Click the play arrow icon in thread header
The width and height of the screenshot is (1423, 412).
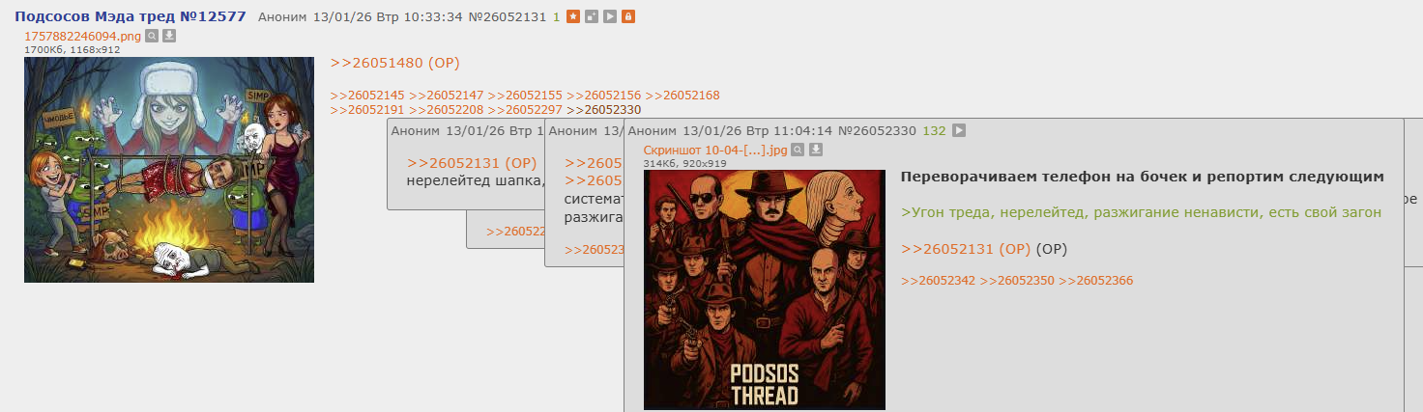pyautogui.click(x=610, y=17)
